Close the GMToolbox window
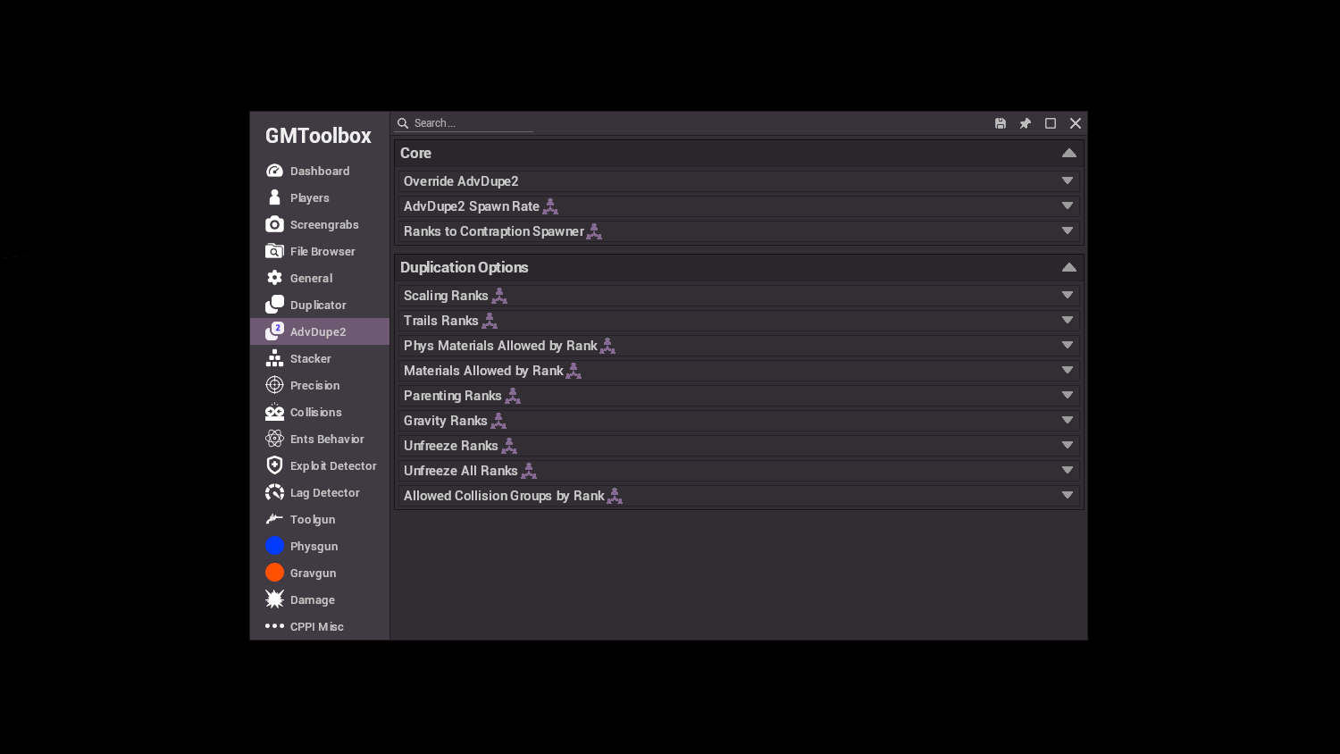The width and height of the screenshot is (1340, 754). pyautogui.click(x=1076, y=123)
